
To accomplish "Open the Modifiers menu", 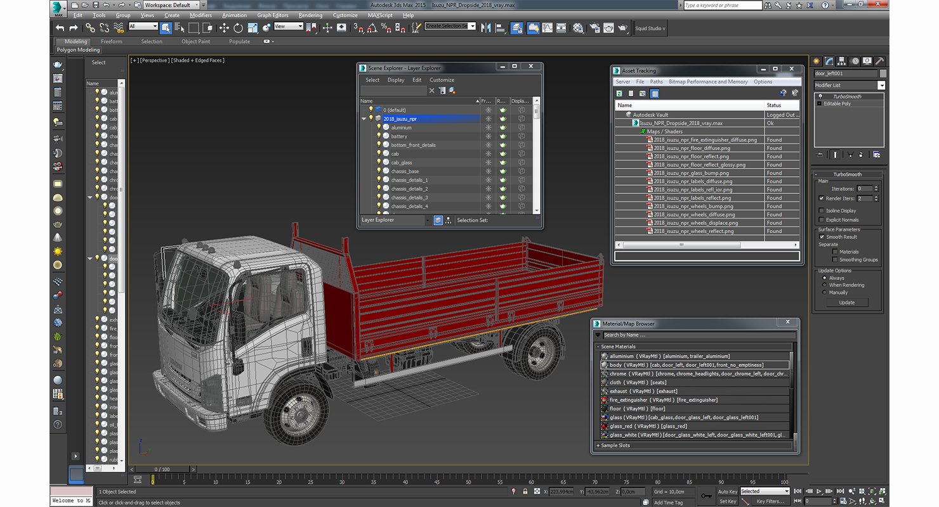I will 201,15.
